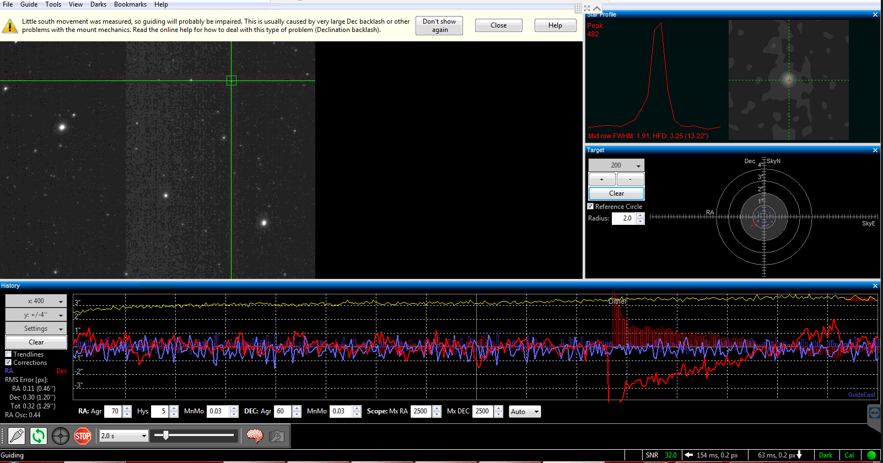
Task: Increase RA Agr value
Action: tap(127, 408)
